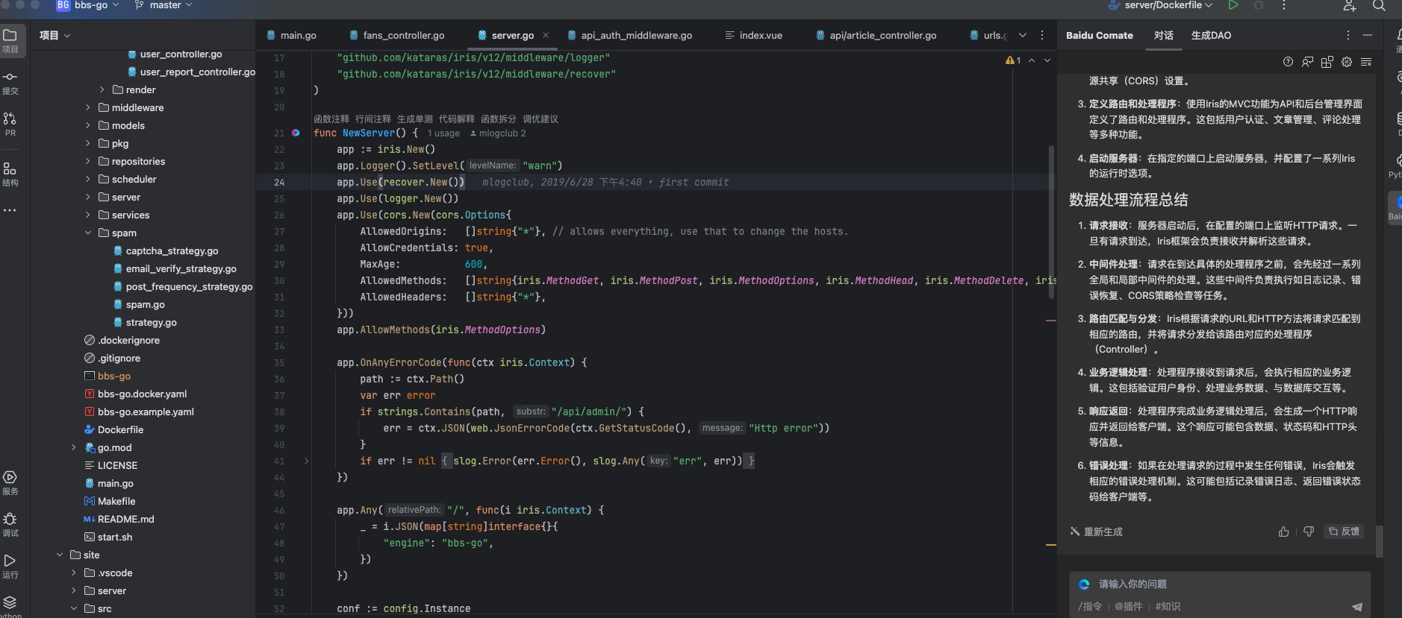1402x618 pixels.
Task: Expand the middleware folder
Action: 88,107
